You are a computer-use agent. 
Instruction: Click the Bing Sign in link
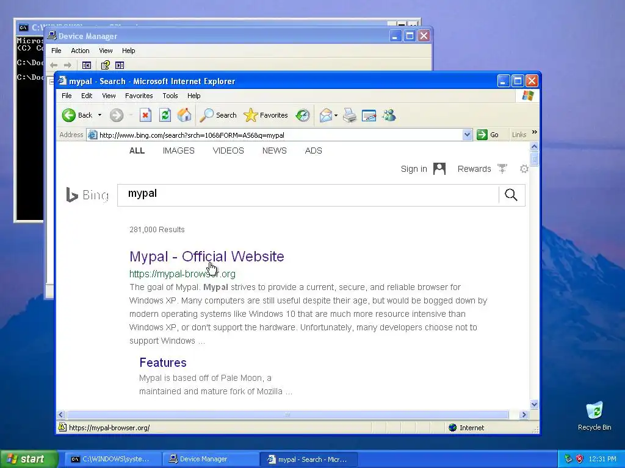[x=414, y=169]
